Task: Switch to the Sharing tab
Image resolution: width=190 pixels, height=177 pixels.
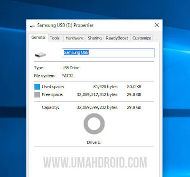Action: pos(95,38)
